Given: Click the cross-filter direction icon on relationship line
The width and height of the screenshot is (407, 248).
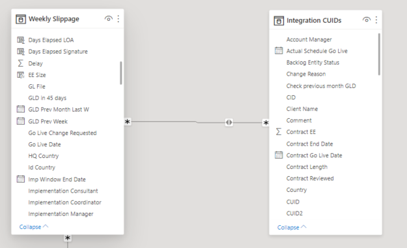Looking at the screenshot, I should point(229,122).
